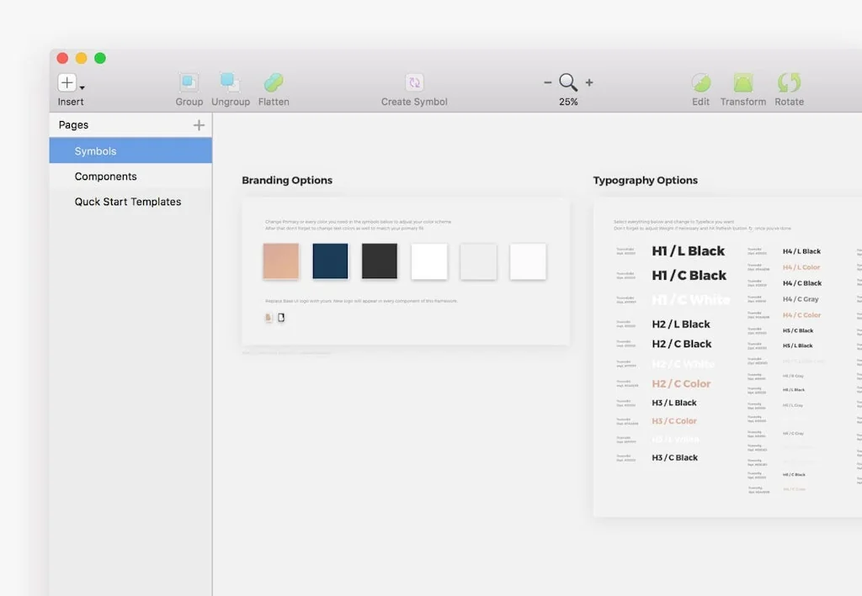The height and width of the screenshot is (596, 862).
Task: Add a new page with the plus
Action: (x=199, y=124)
